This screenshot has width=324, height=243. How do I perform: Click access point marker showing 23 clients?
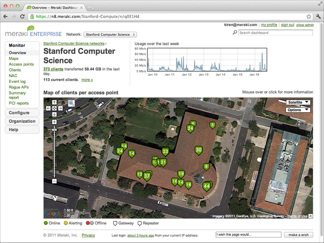tap(165, 152)
